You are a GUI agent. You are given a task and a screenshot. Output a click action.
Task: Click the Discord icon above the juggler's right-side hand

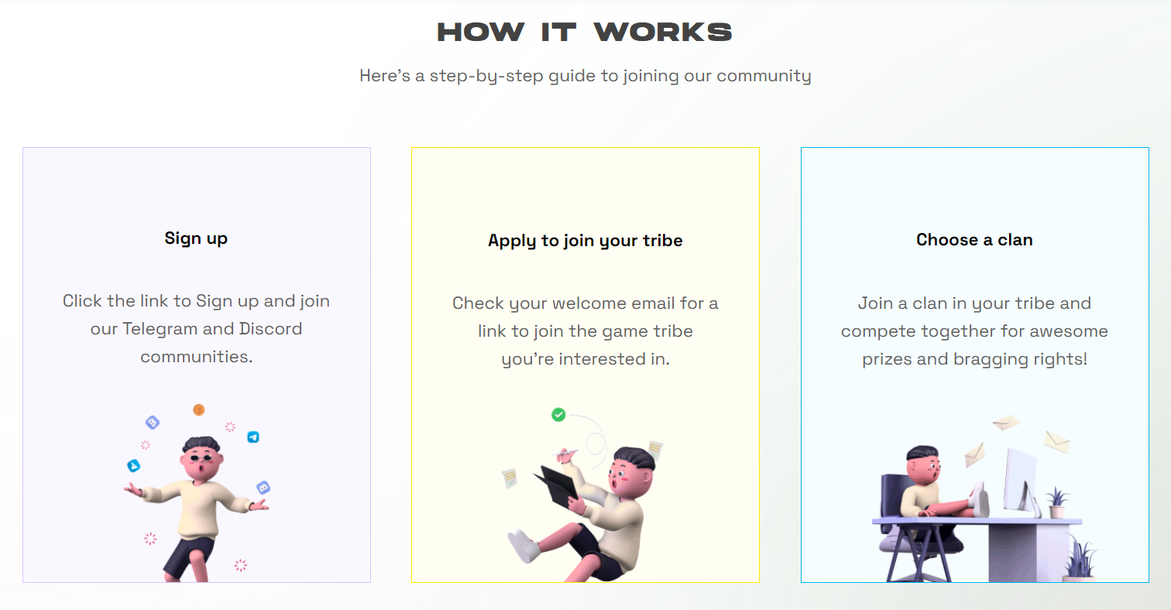coord(263,488)
